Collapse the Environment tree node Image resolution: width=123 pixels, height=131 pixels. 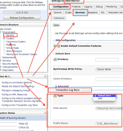click(1, 32)
